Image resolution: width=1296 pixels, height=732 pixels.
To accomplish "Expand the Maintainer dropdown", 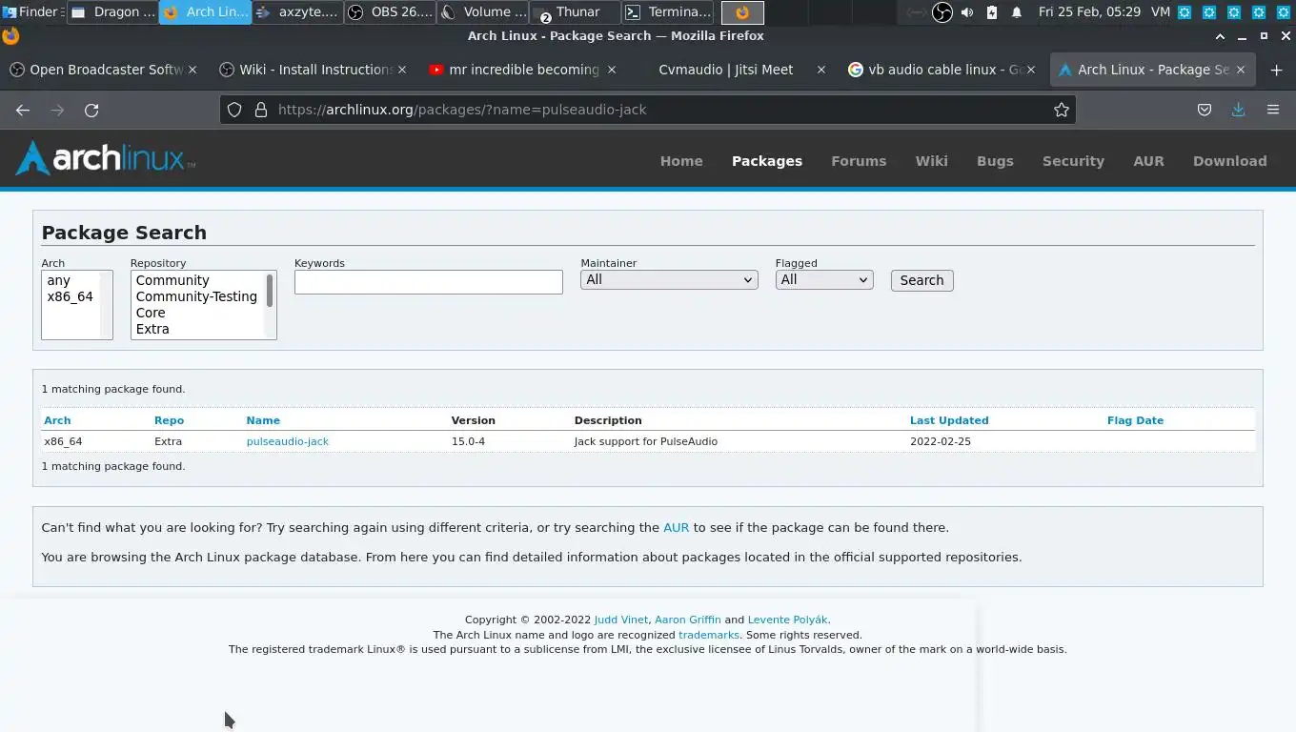I will (x=669, y=279).
